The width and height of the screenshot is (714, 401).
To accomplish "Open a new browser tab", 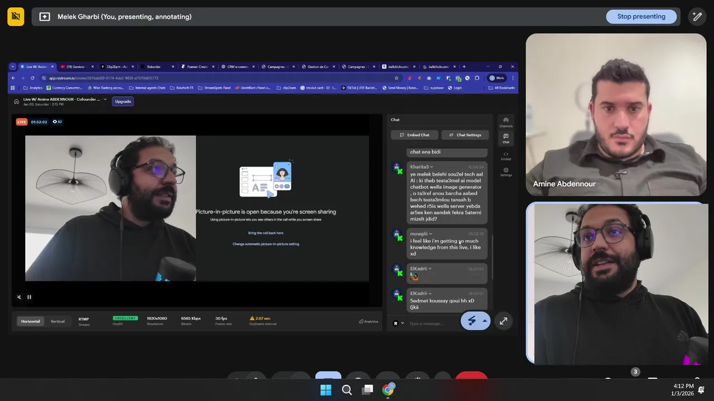I will point(464,67).
